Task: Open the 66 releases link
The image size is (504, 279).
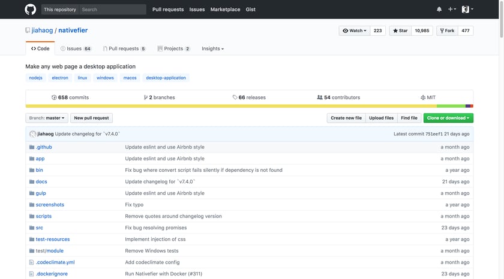Action: [x=249, y=98]
